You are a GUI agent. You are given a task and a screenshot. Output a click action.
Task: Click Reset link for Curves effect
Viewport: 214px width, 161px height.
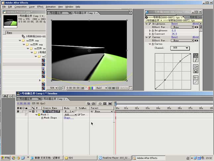click(175, 37)
